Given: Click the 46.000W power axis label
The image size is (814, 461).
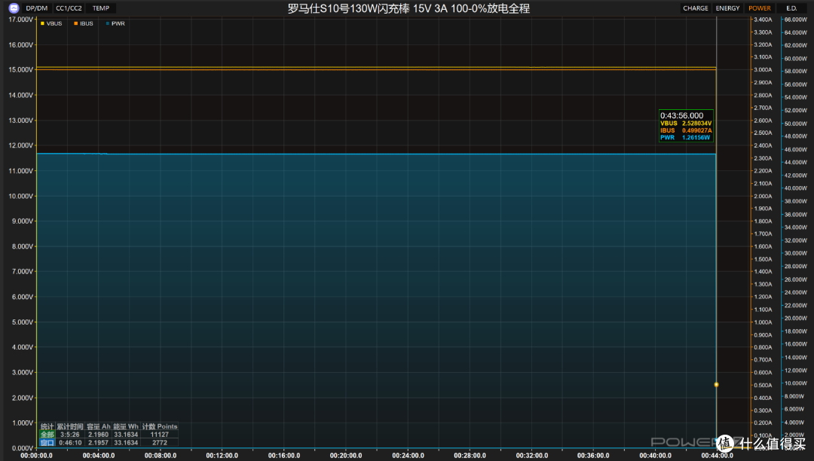Looking at the screenshot, I should pyautogui.click(x=795, y=149).
